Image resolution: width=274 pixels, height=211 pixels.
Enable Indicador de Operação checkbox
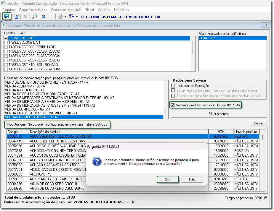tap(173, 86)
